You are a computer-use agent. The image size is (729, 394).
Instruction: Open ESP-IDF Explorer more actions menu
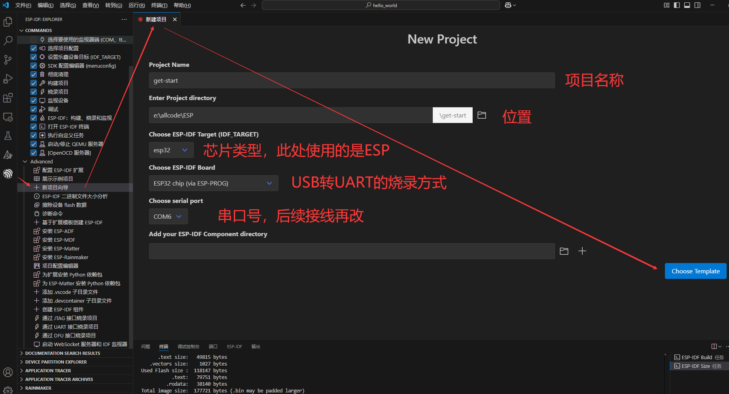click(124, 19)
